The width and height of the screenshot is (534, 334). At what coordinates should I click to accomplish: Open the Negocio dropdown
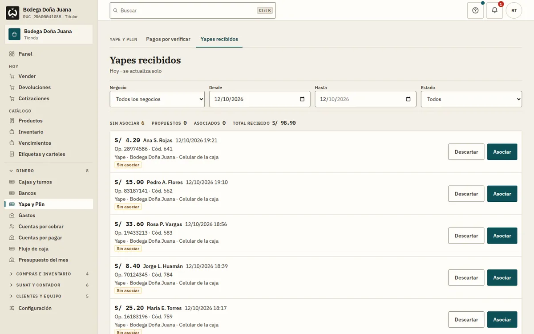pos(157,99)
